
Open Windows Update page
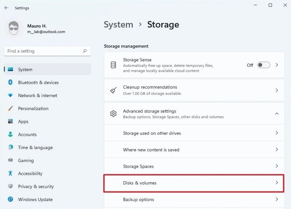[47, 199]
